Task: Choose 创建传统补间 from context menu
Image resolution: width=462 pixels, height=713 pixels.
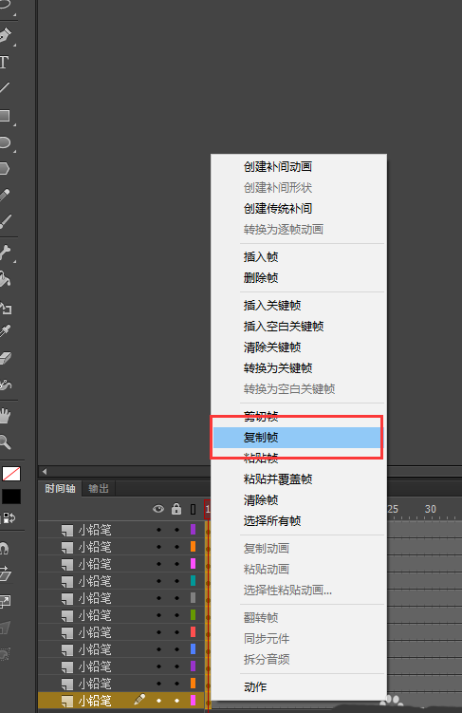Action: pyautogui.click(x=278, y=209)
